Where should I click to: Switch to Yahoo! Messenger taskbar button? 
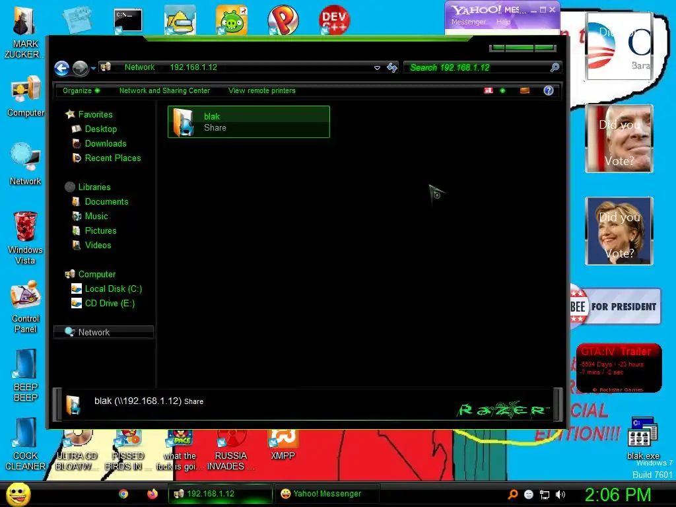(x=327, y=494)
